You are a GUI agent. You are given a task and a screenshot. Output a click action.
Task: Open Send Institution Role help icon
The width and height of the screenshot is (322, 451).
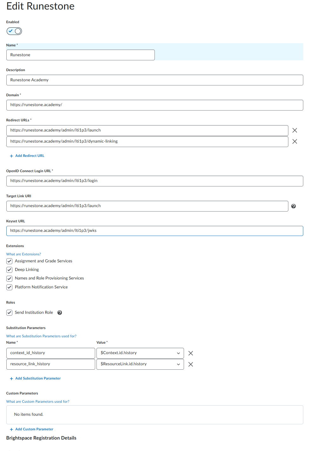(60, 313)
